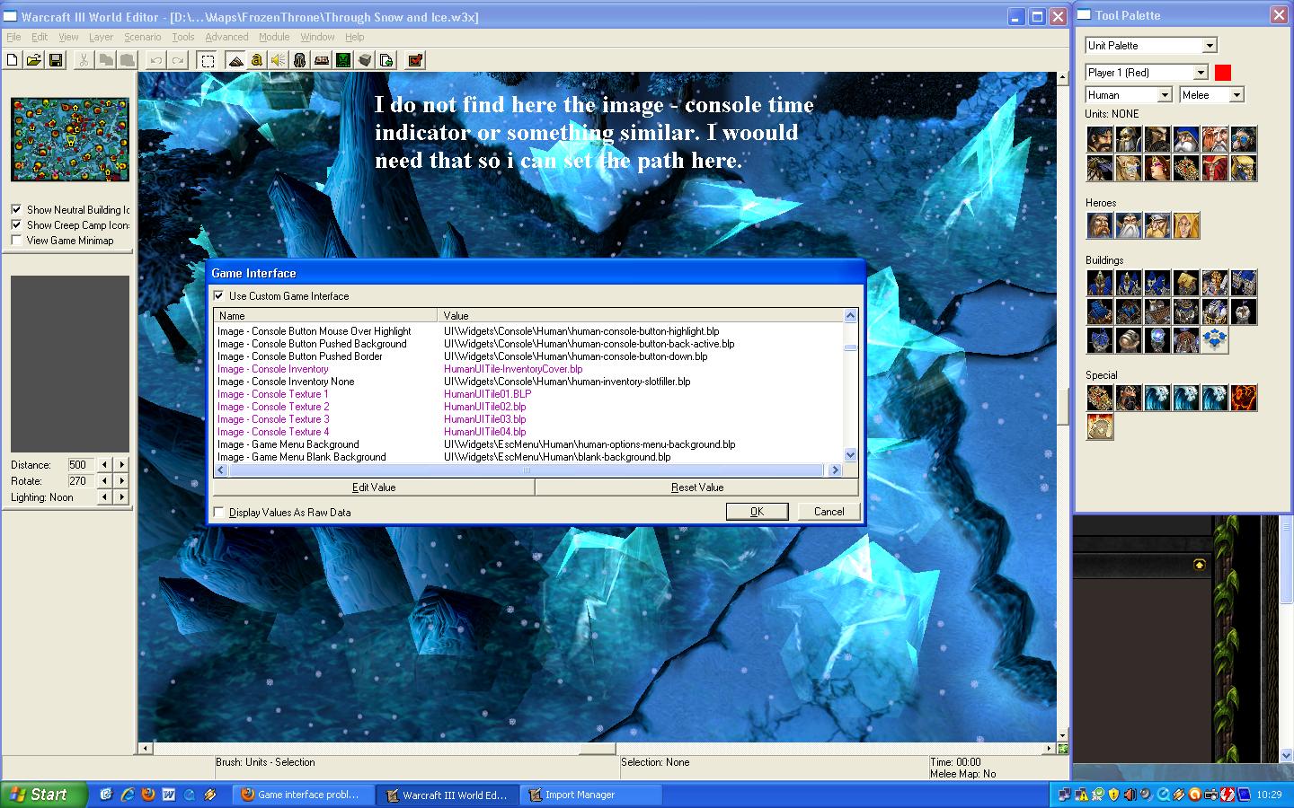Click the Test Map icon
The width and height of the screenshot is (1294, 808).
[x=415, y=60]
